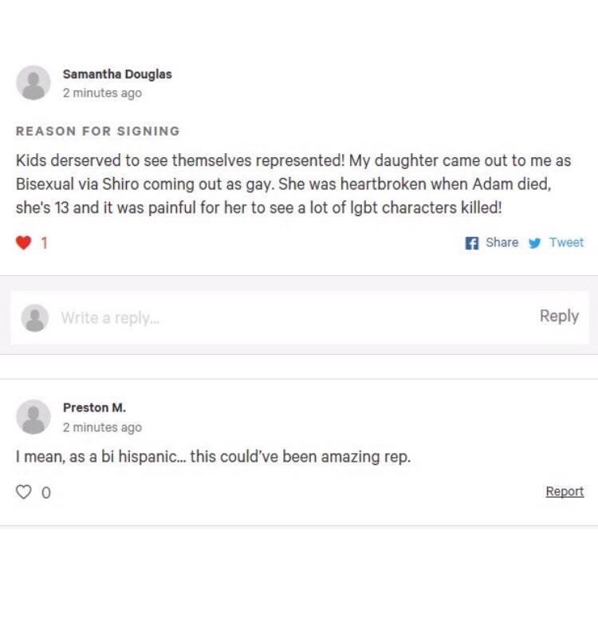598x626 pixels.
Task: Click the like count on Samantha's comment
Action: (x=44, y=243)
